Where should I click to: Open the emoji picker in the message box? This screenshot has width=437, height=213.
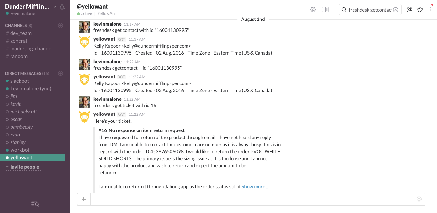pos(419,199)
